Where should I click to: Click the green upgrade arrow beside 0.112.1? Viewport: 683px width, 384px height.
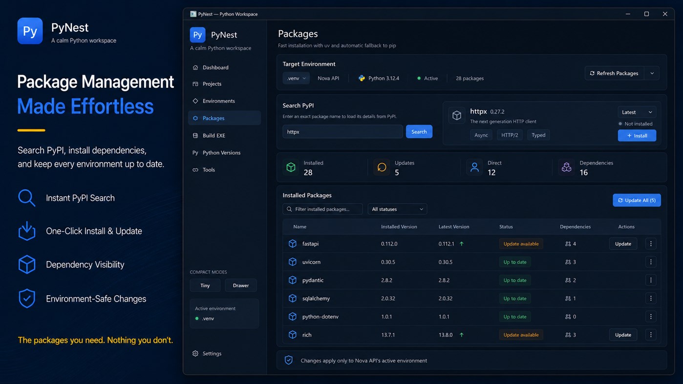pyautogui.click(x=462, y=243)
